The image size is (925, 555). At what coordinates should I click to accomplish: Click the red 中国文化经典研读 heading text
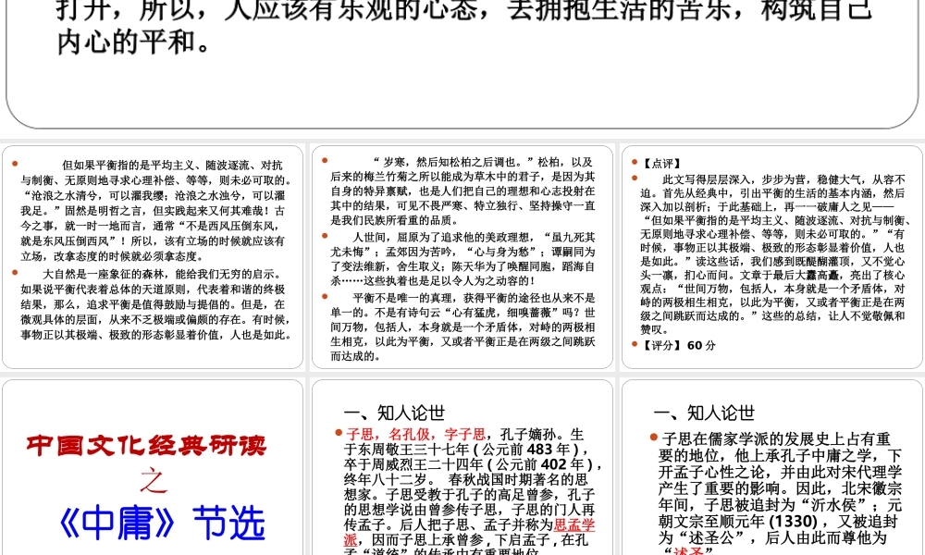[x=146, y=445]
